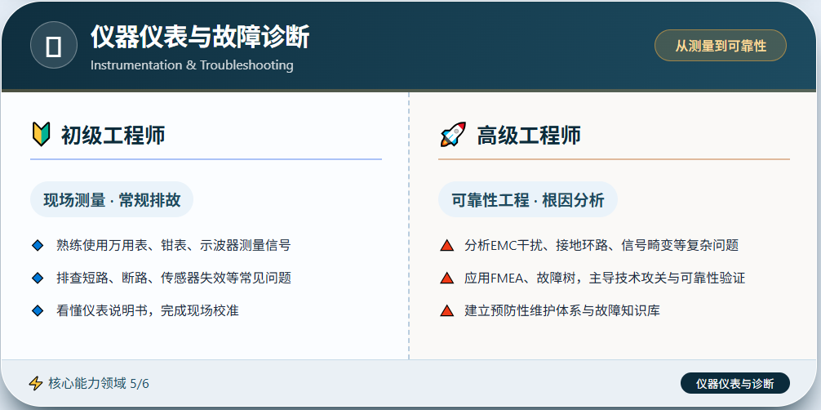
Task: Click the beginner badge icon next to 初级工程师
Action: (x=41, y=134)
